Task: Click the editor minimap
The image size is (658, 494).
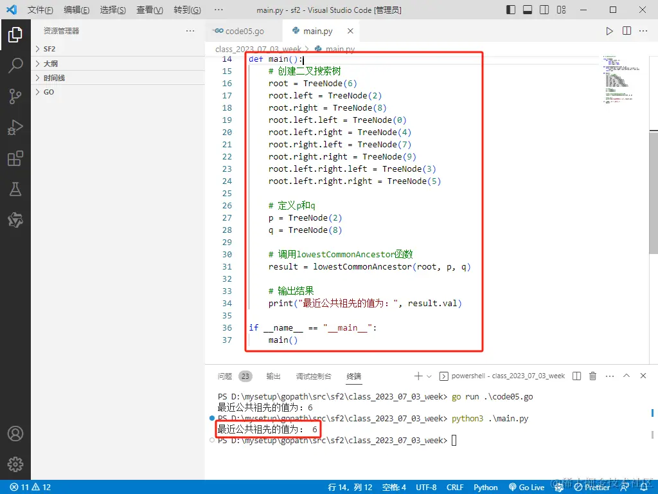Action: point(622,79)
